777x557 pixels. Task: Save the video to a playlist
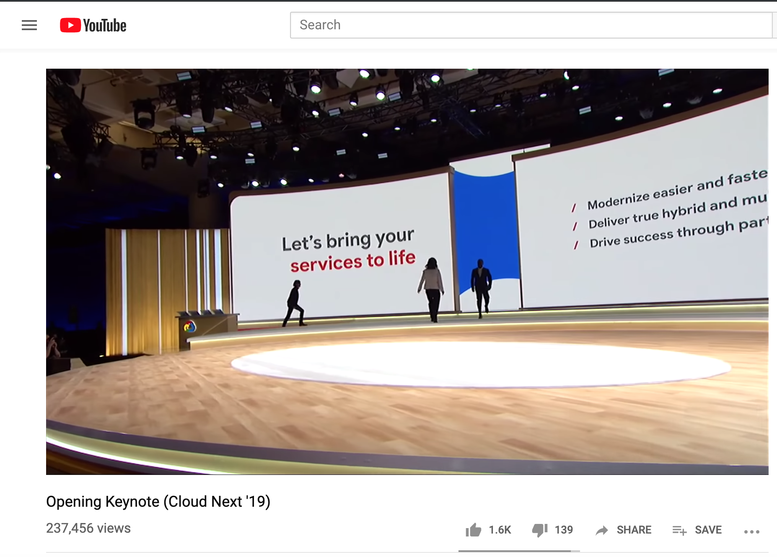pyautogui.click(x=697, y=530)
